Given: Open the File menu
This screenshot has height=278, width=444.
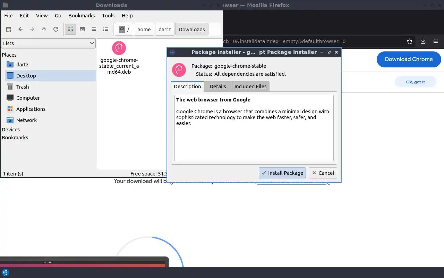Looking at the screenshot, I should point(8,16).
